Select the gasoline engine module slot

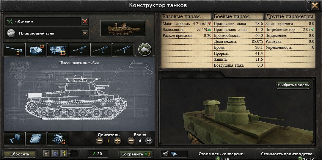point(58,139)
